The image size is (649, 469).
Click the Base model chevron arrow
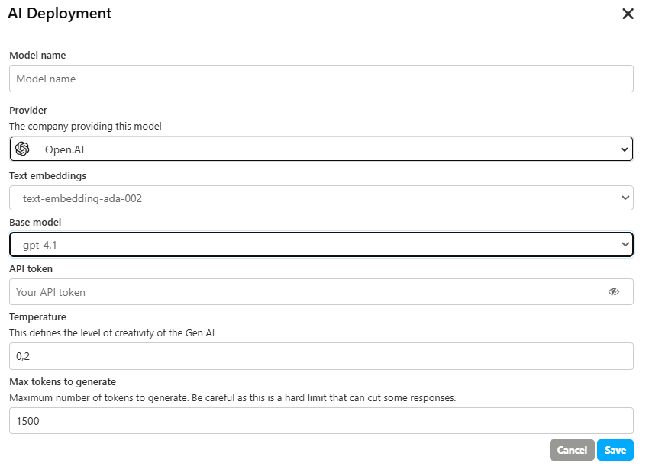click(625, 245)
